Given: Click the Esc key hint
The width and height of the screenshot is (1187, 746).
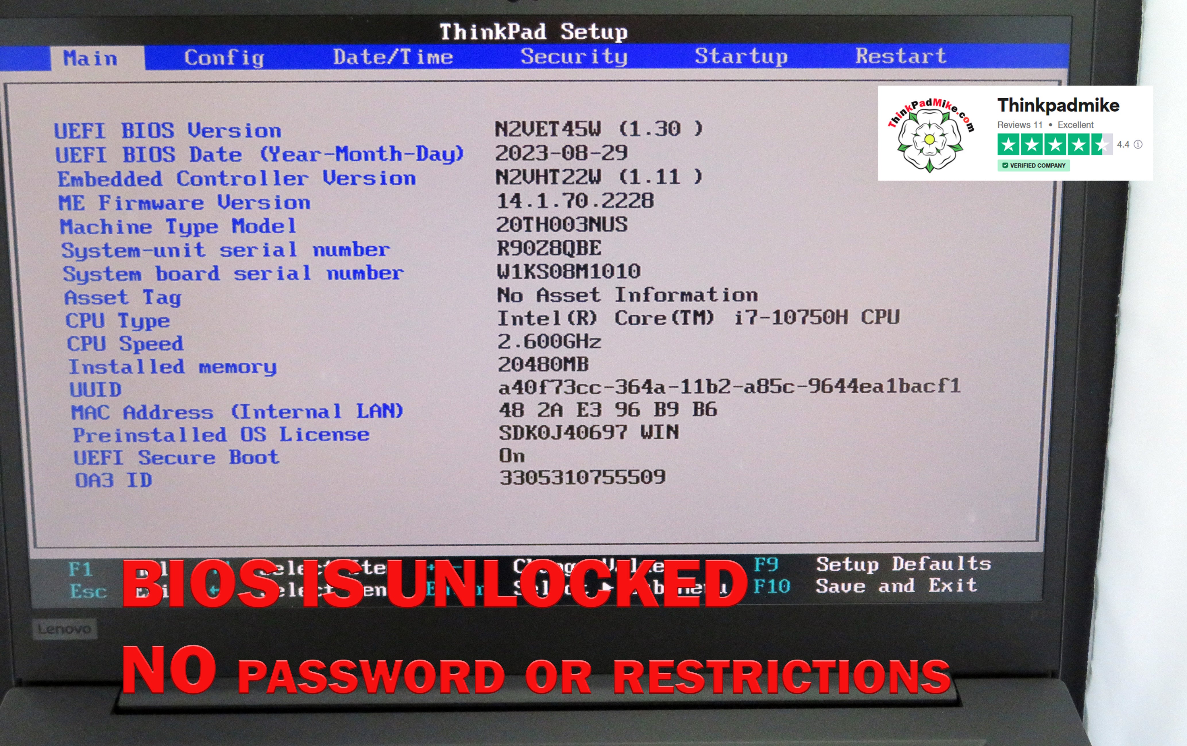Looking at the screenshot, I should [x=88, y=591].
